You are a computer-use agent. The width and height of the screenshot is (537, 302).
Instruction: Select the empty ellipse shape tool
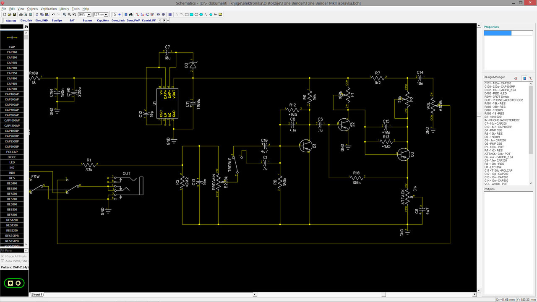click(x=196, y=14)
